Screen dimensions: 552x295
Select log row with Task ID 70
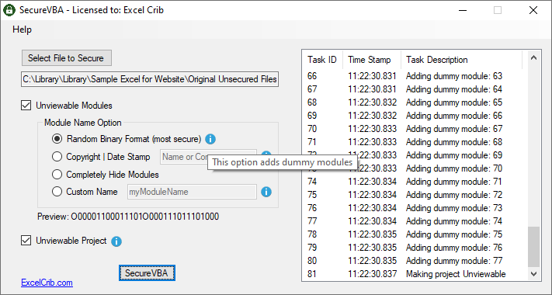tap(415, 129)
